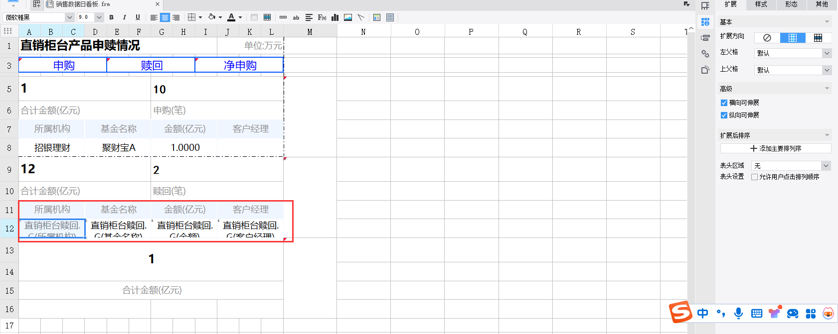
Task: Click 添加主要排列序 button
Action: (776, 148)
